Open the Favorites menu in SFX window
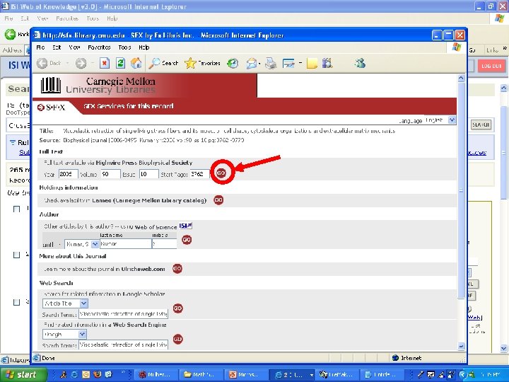509x382 pixels. click(99, 47)
